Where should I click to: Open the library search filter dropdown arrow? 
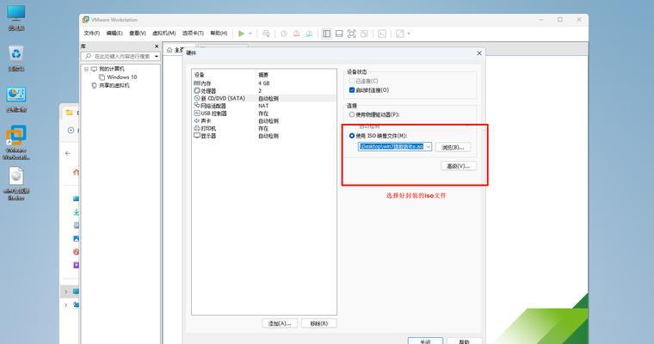click(x=157, y=56)
